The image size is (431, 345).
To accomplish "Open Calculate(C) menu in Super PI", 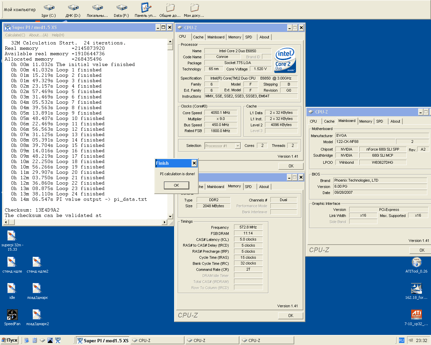I will (15, 35).
